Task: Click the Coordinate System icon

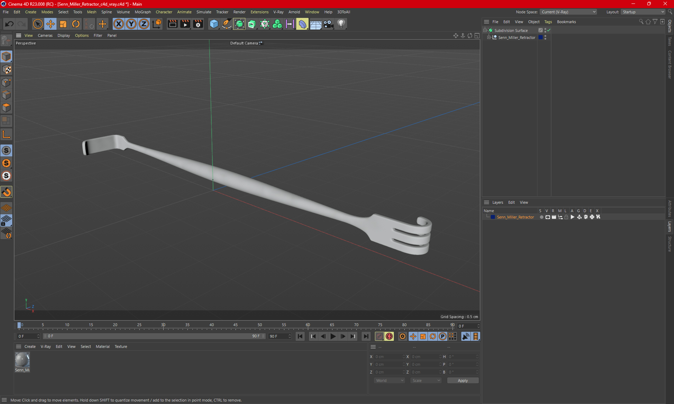Action: (157, 24)
